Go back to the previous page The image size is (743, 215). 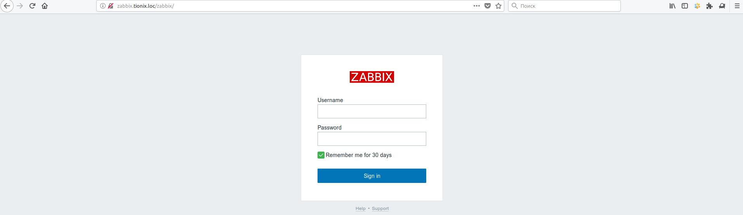pyautogui.click(x=7, y=6)
